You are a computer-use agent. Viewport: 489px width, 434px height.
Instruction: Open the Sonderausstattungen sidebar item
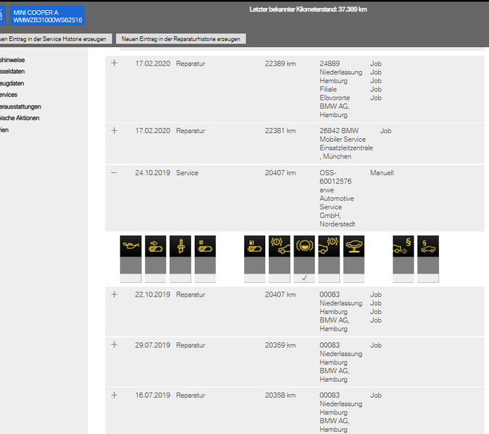click(x=20, y=106)
